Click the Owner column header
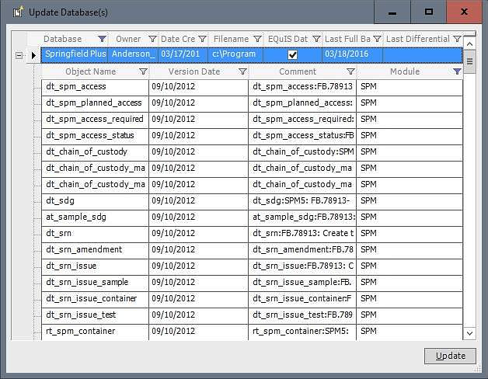488x379 pixels. point(128,39)
